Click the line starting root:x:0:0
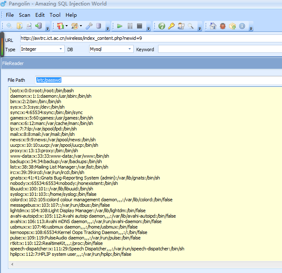The width and height of the screenshot is (282, 273). coord(42,91)
